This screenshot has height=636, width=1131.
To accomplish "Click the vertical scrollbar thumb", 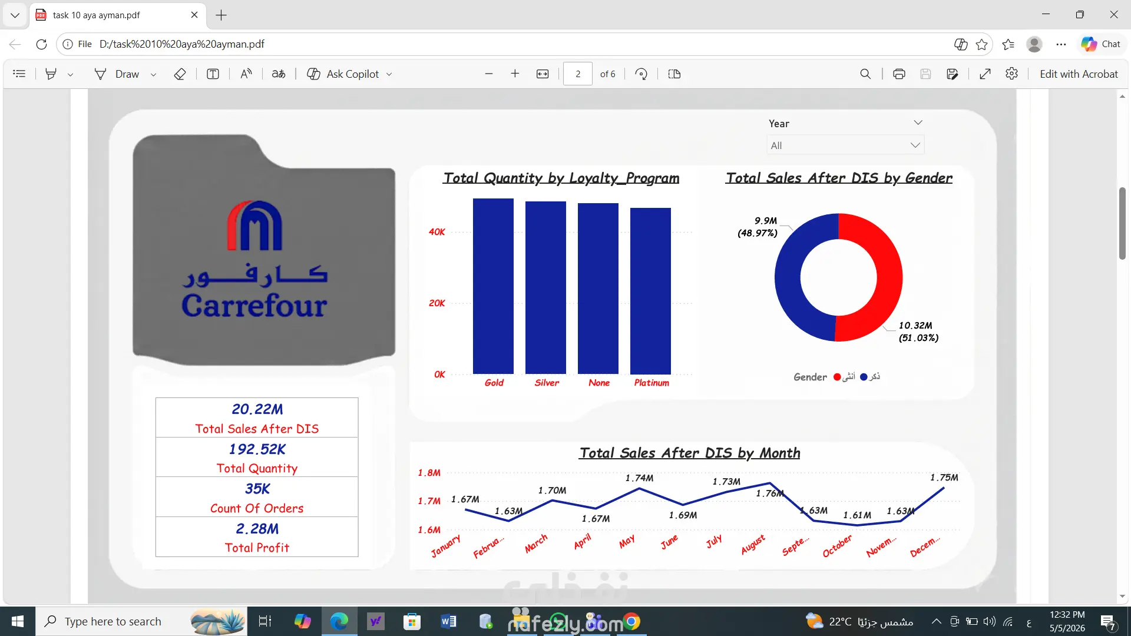I will tap(1122, 223).
